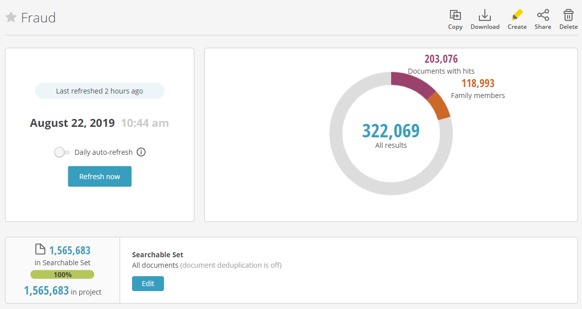Click the Share icon
The image size is (582, 309).
click(543, 15)
